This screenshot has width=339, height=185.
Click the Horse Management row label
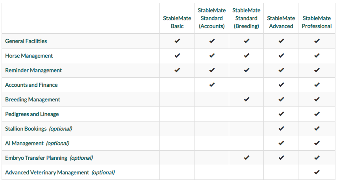(29, 56)
